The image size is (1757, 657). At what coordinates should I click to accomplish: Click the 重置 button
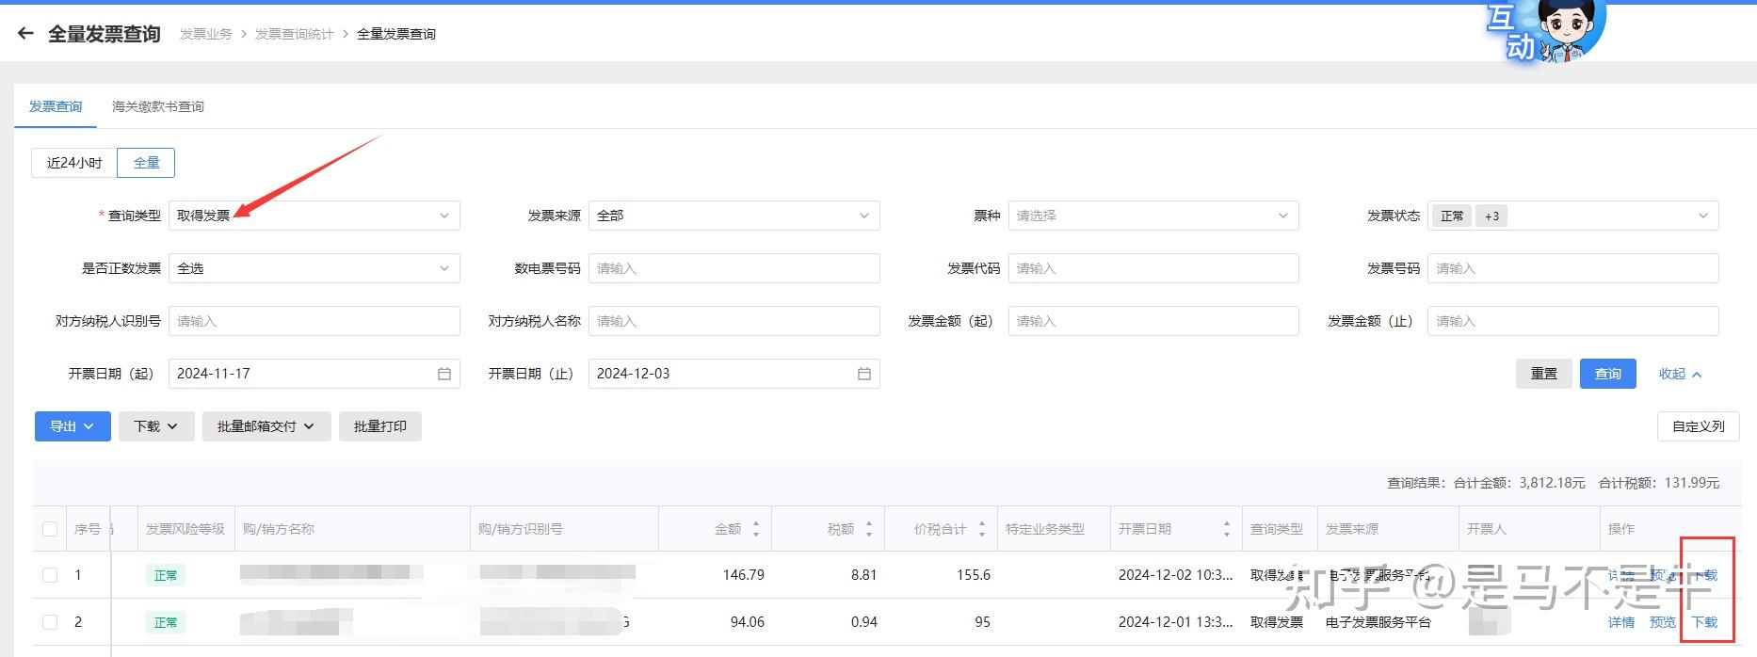pyautogui.click(x=1544, y=374)
